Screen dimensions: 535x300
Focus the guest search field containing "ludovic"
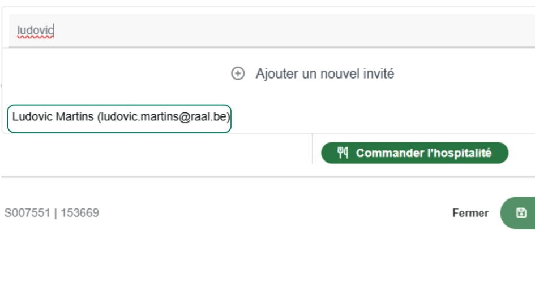[226, 31]
